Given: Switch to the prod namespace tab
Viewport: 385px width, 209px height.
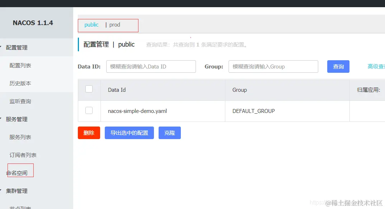Looking at the screenshot, I should (x=114, y=25).
